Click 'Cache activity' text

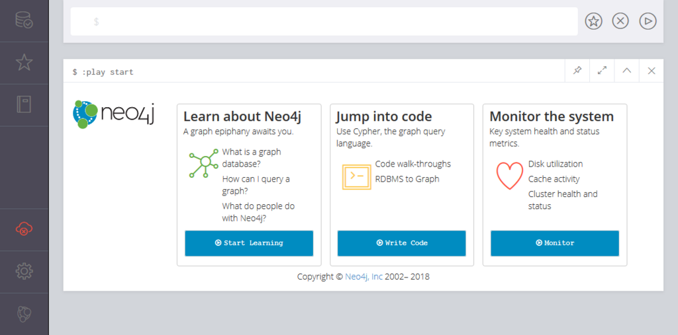pyautogui.click(x=554, y=178)
